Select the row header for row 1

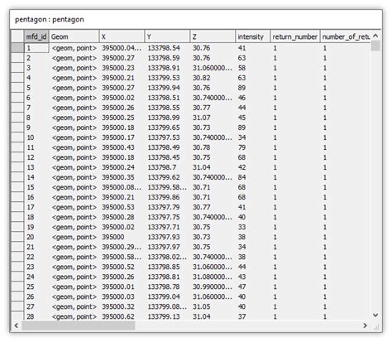pyautogui.click(x=17, y=48)
